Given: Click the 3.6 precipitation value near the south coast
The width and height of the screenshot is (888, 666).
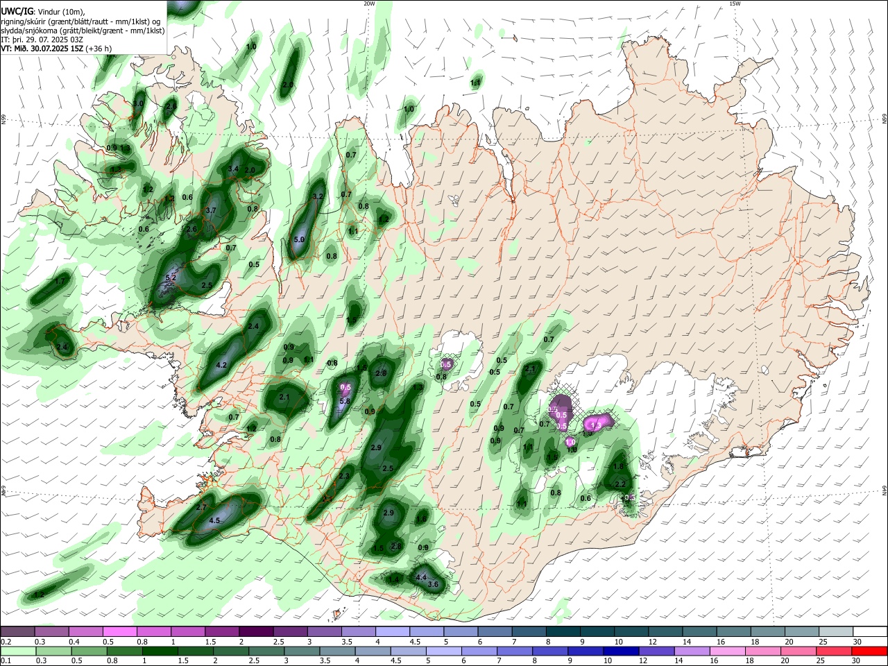Looking at the screenshot, I should [434, 585].
